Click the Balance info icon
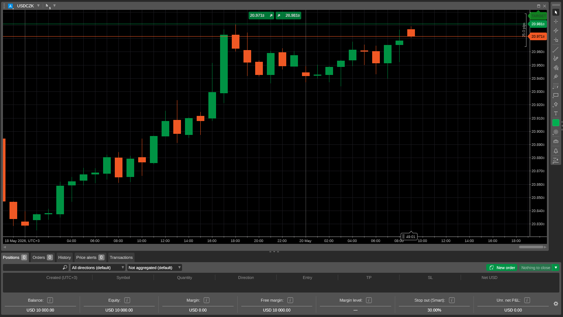563x317 pixels. (50, 300)
